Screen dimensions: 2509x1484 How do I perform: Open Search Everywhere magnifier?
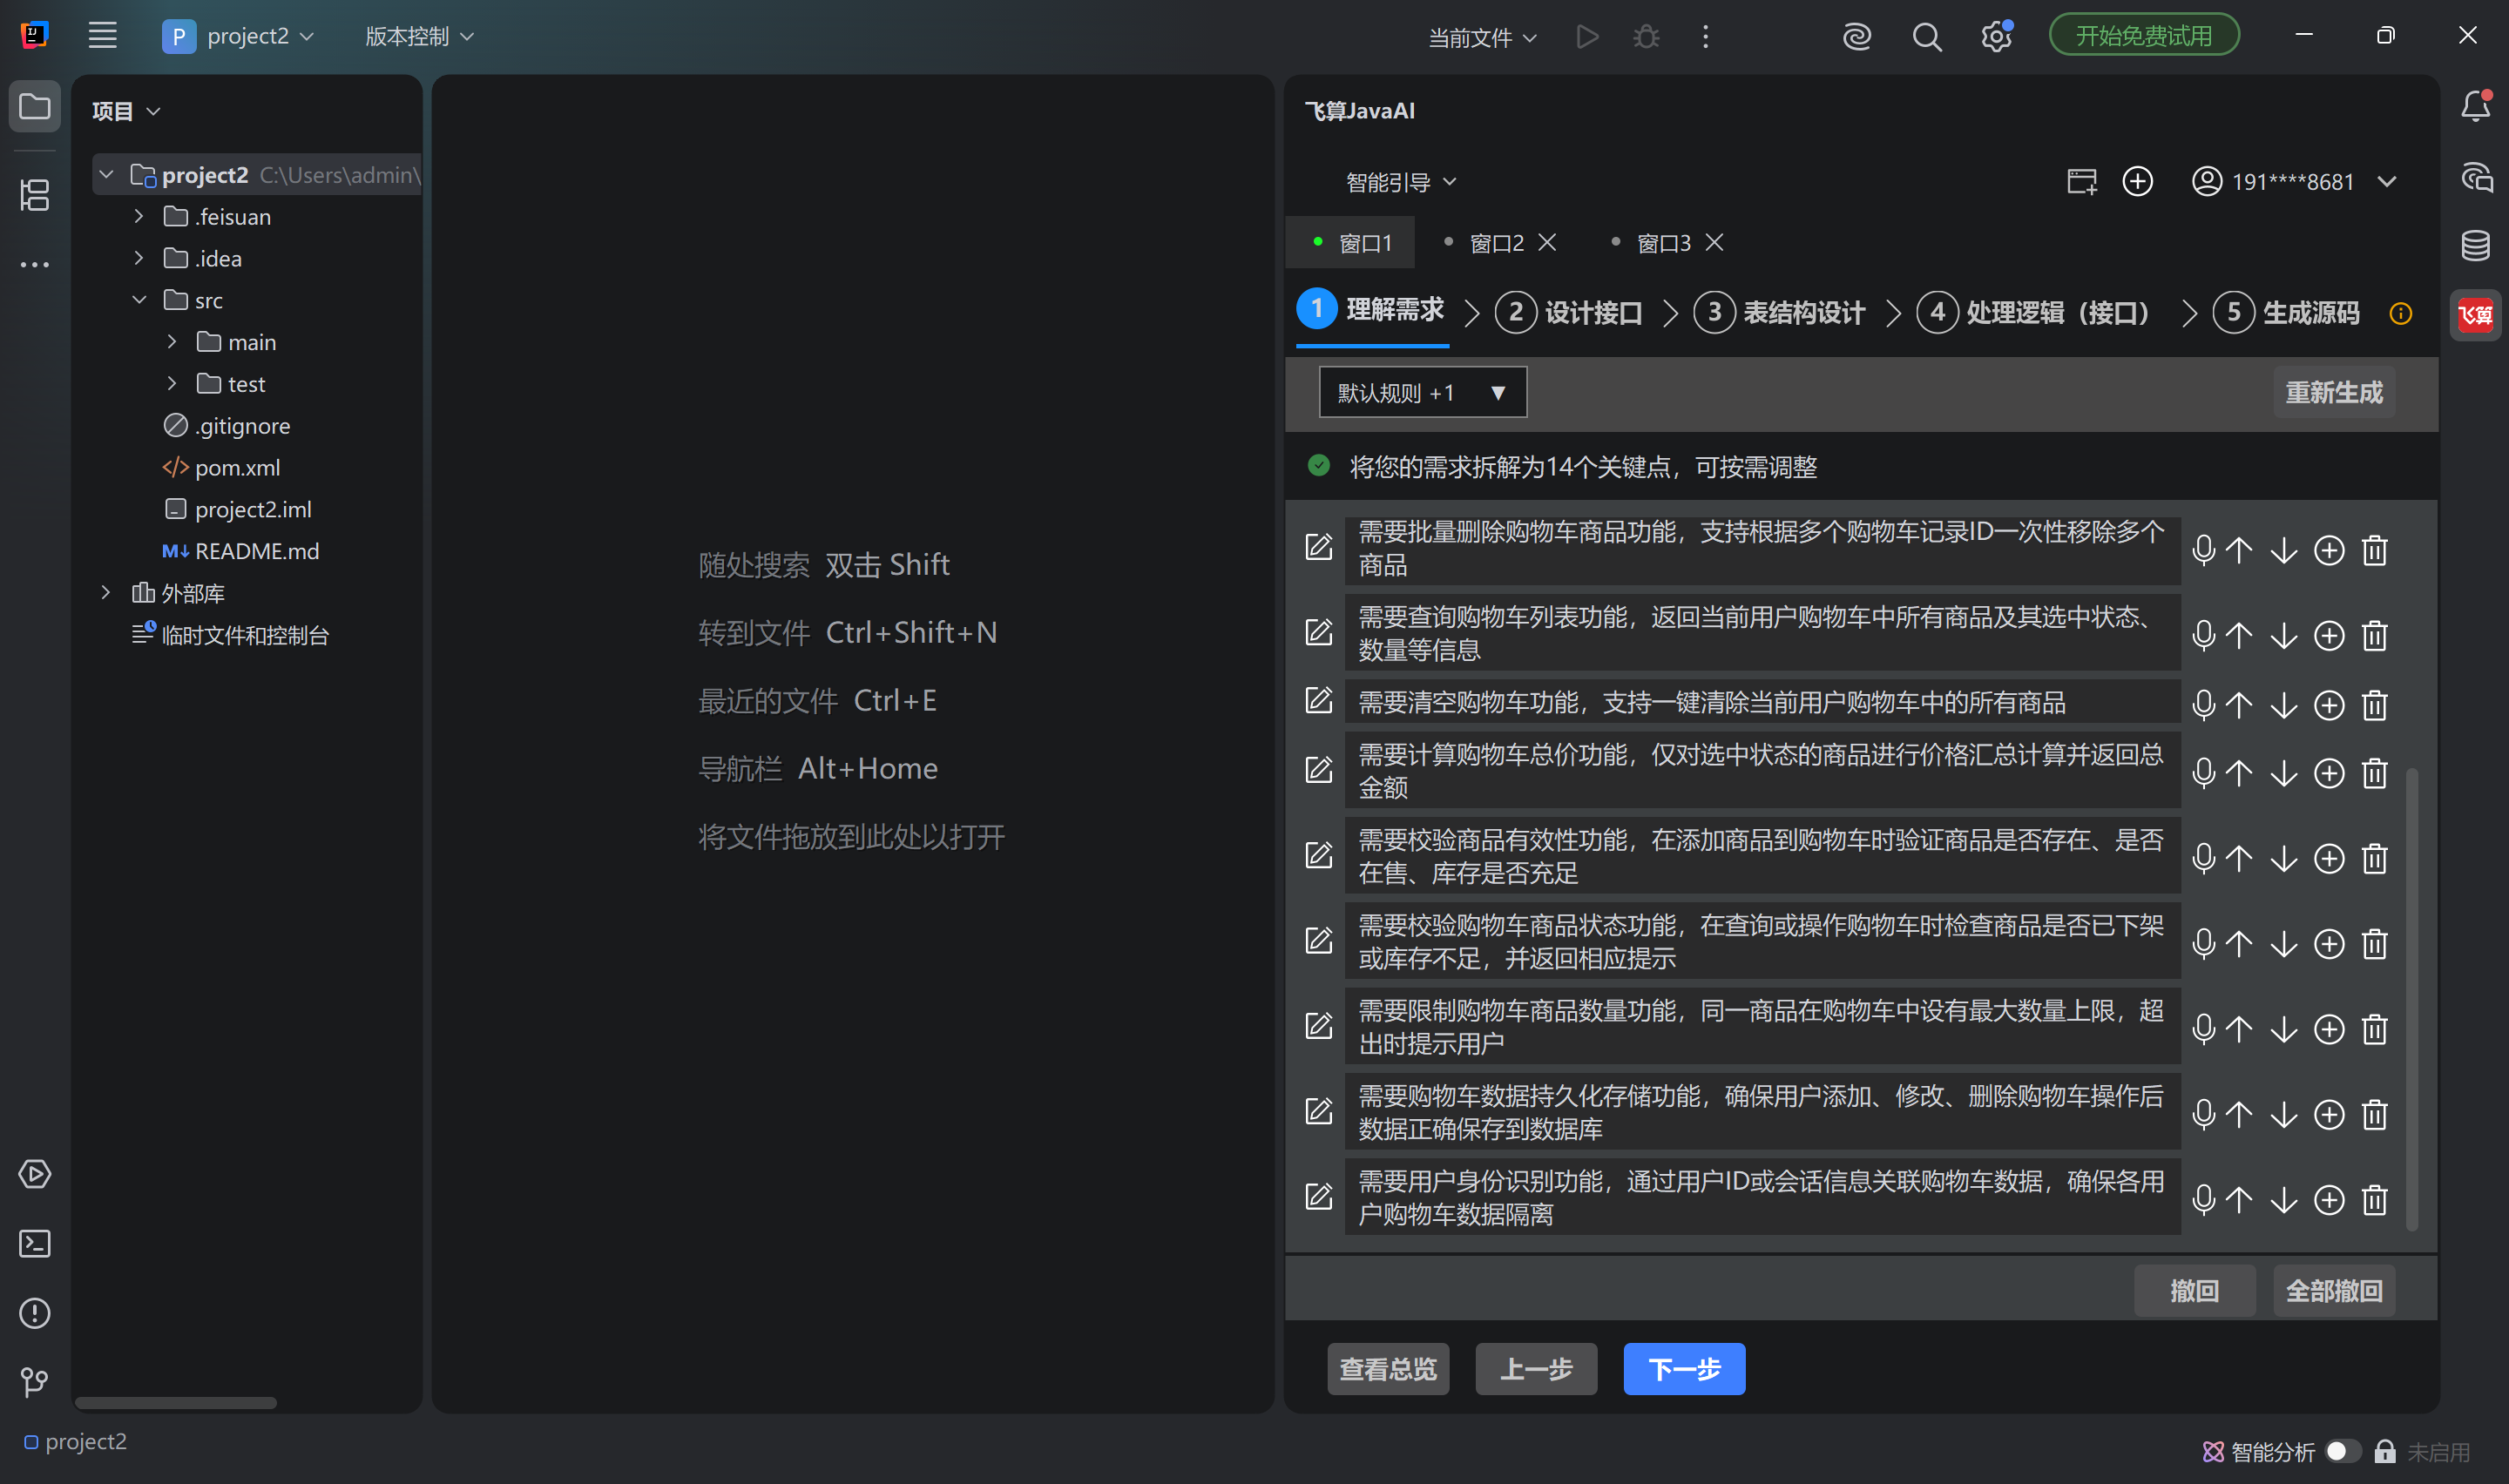coord(1927,37)
